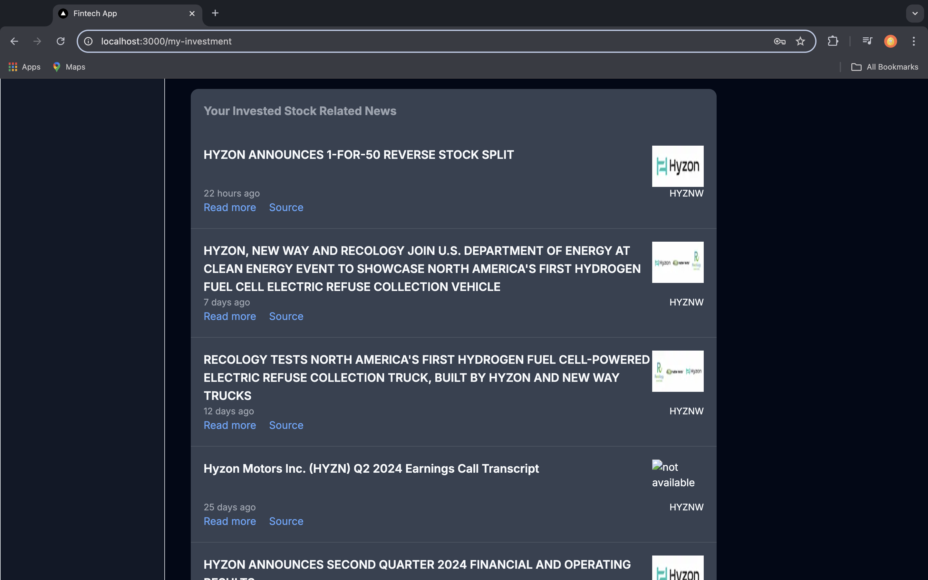The height and width of the screenshot is (580, 928).
Task: Open Source of Earnings Call Transcript article
Action: tap(286, 521)
